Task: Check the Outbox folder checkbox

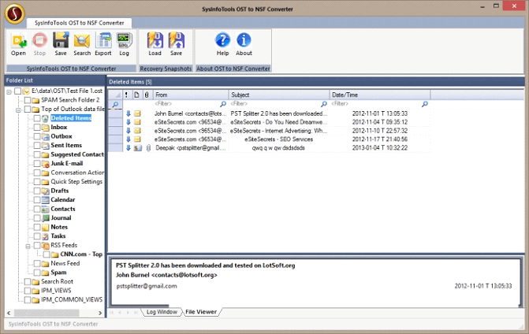Action: (x=37, y=136)
